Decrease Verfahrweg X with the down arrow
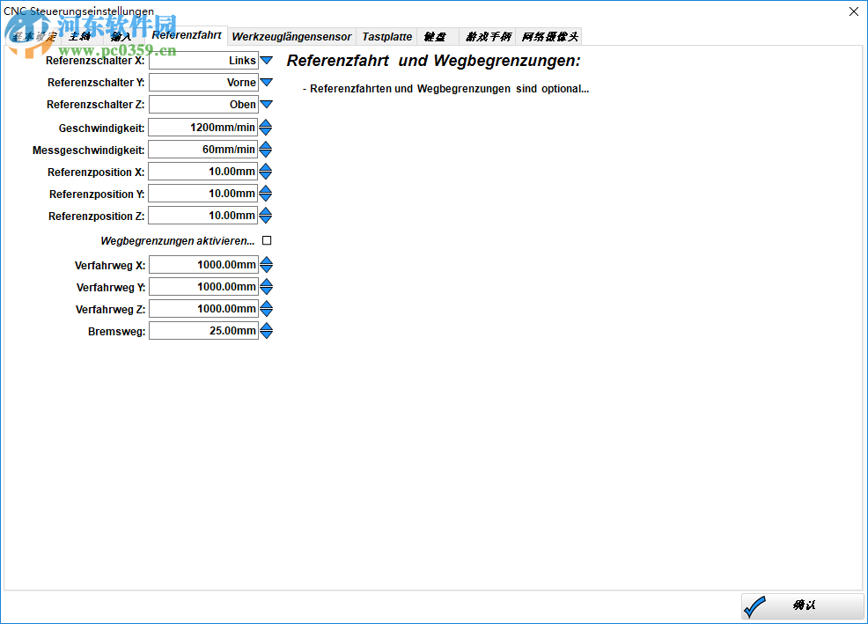This screenshot has width=868, height=624. 266,269
